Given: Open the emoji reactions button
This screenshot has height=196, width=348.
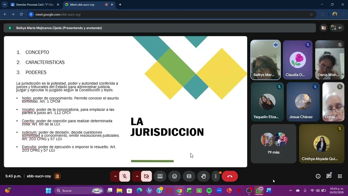Looking at the screenshot, I should 175,176.
